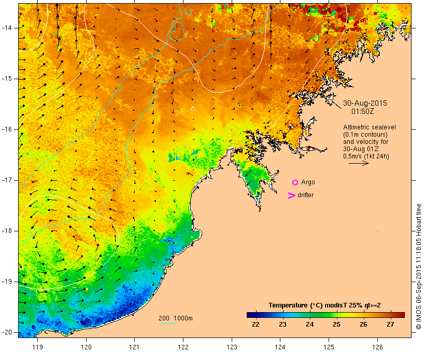
Task: Click longitude axis label 122
Action: point(183,347)
